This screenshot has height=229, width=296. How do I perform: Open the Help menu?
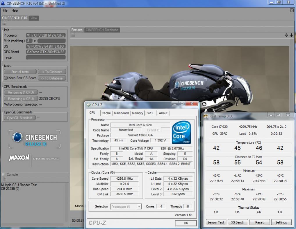pyautogui.click(x=15, y=10)
